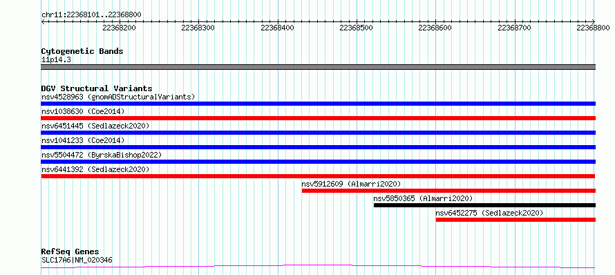The image size is (615, 275).
Task: Click the blue nsv6451445 variant bar
Action: pos(318,133)
